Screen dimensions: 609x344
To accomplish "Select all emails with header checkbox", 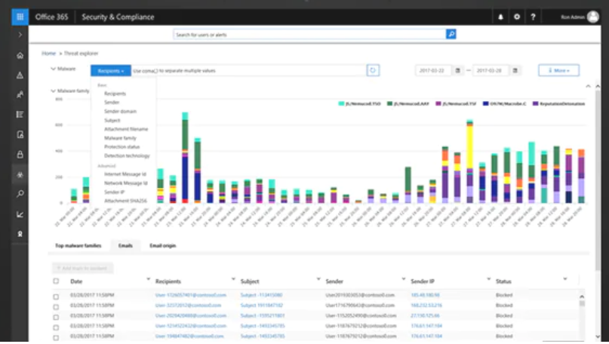I will [56, 281].
